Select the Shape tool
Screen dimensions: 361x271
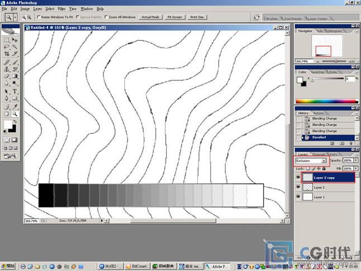[x=15, y=98]
